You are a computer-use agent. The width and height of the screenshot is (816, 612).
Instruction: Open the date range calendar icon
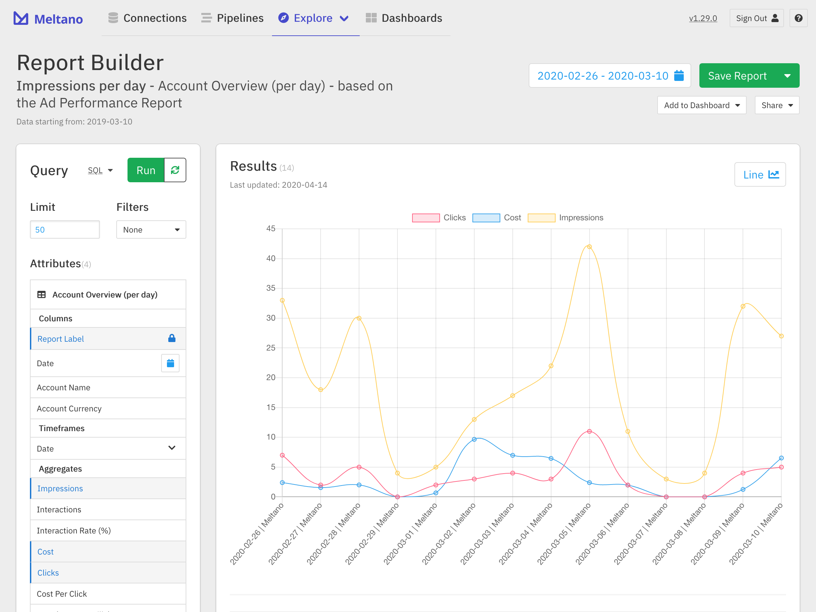click(679, 75)
